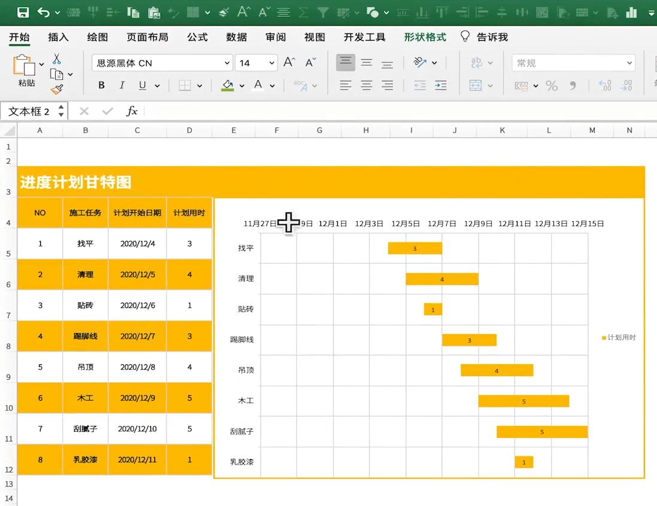Click the 告诉我 search box
This screenshot has width=657, height=506.
click(x=492, y=37)
